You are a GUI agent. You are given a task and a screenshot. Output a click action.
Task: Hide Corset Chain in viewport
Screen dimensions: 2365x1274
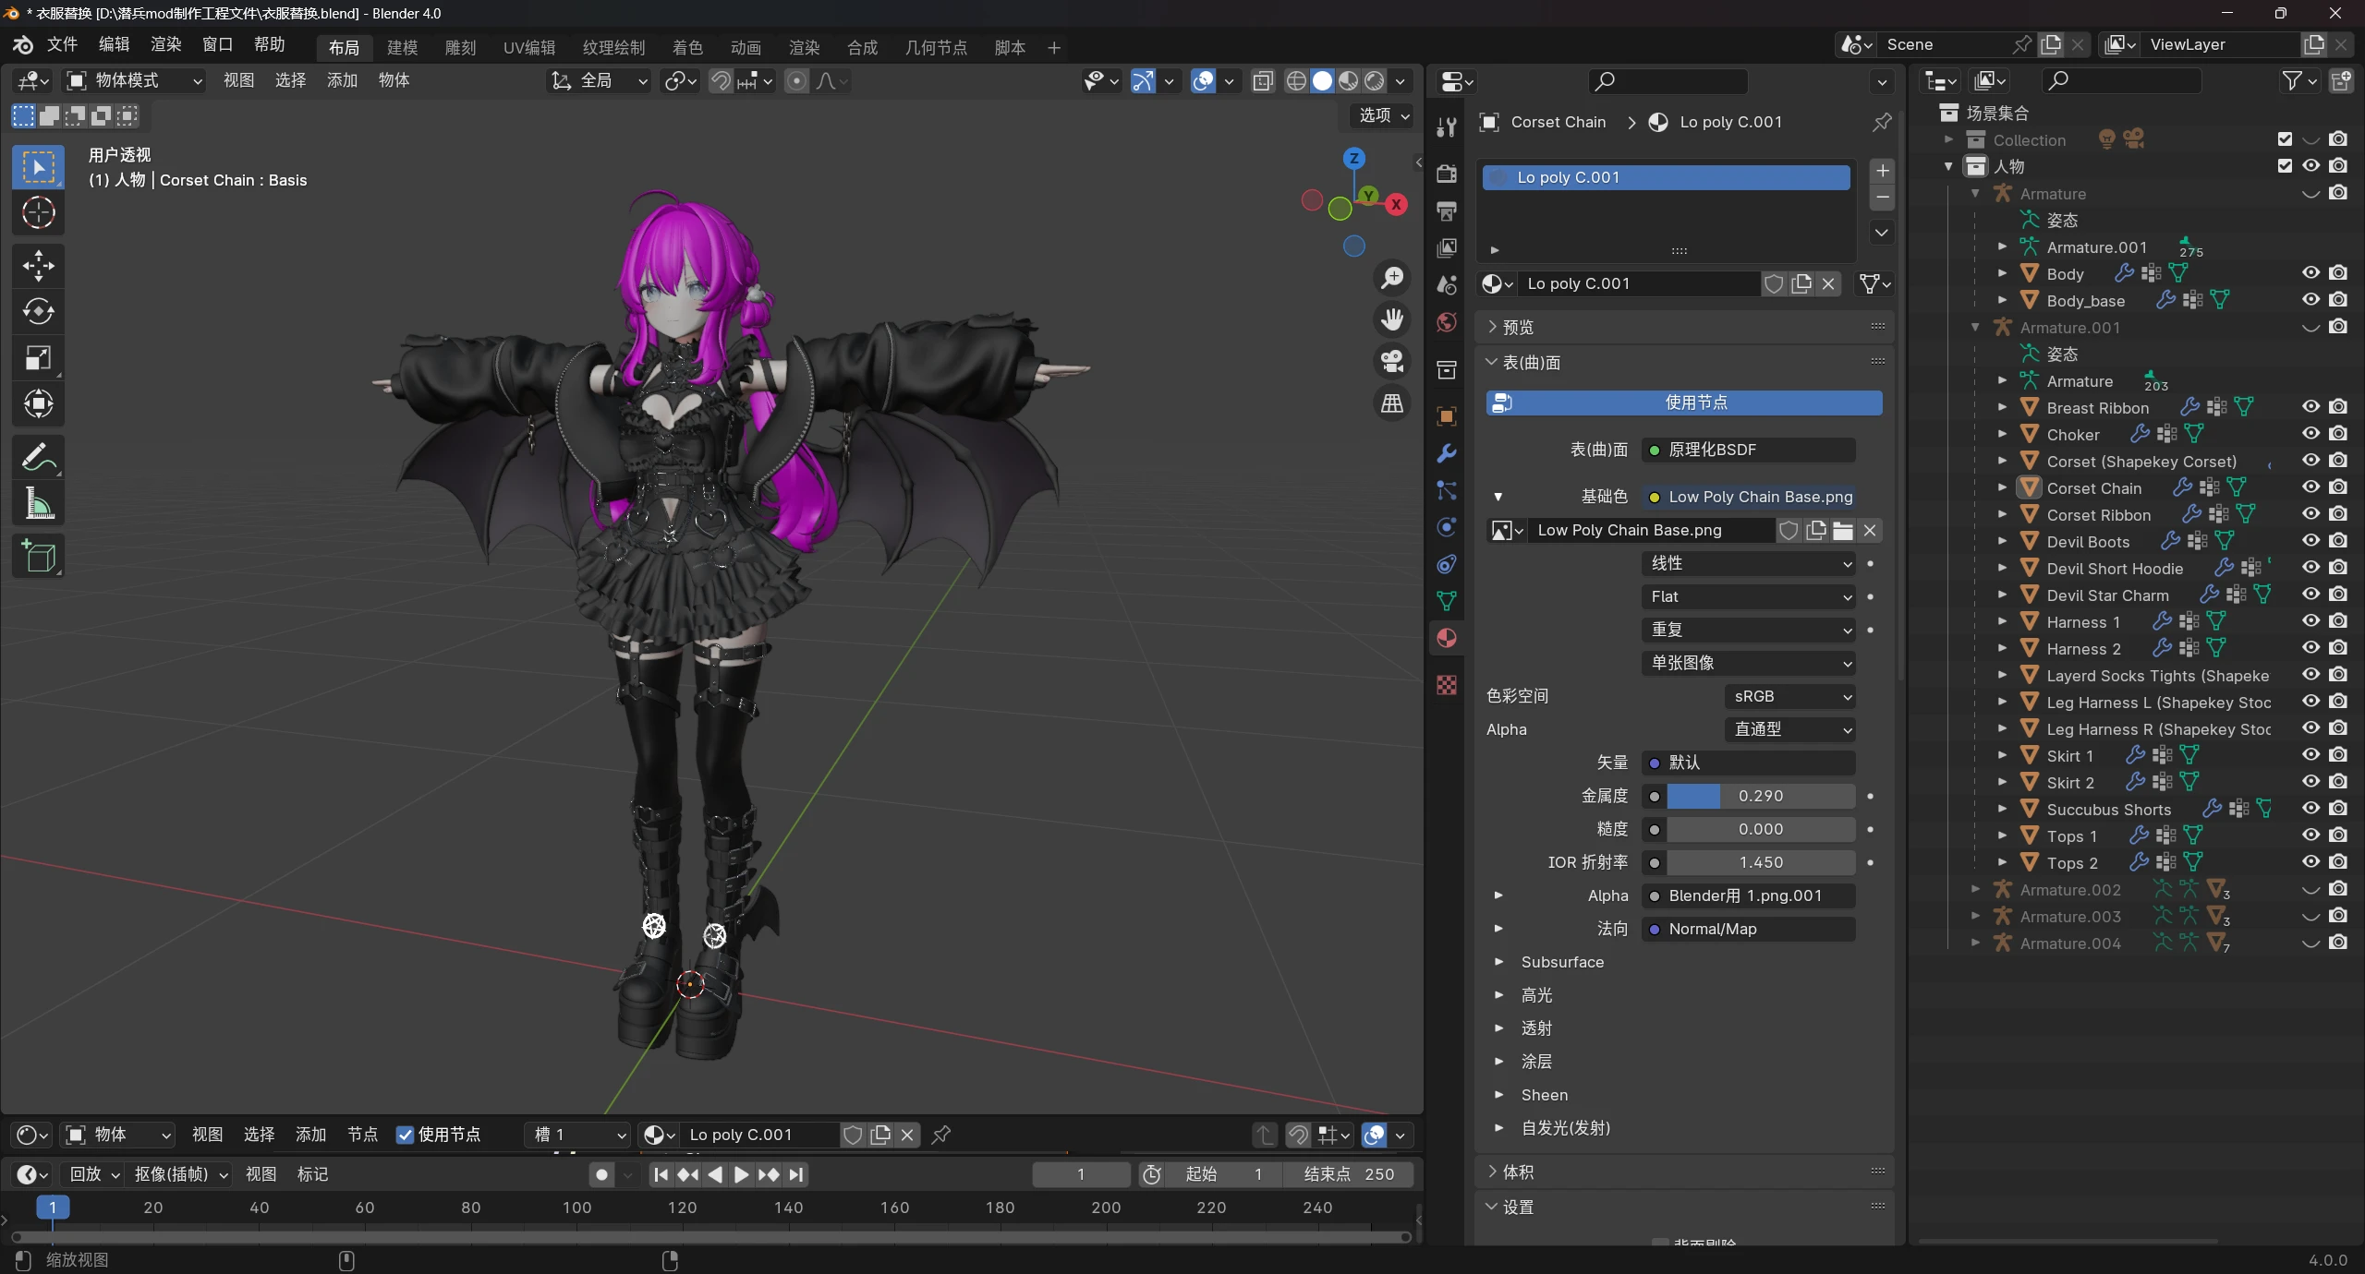pos(2310,487)
